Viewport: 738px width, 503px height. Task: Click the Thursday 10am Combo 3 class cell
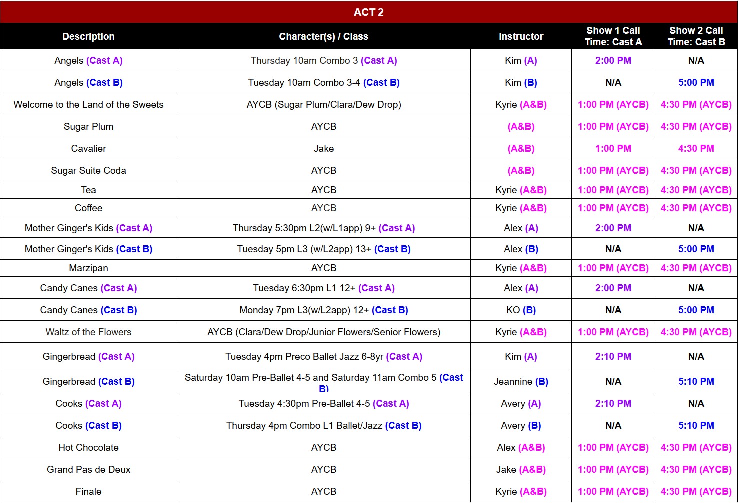(x=323, y=60)
